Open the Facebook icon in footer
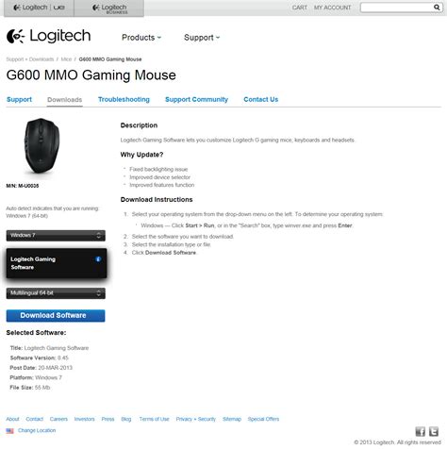 pos(421,431)
